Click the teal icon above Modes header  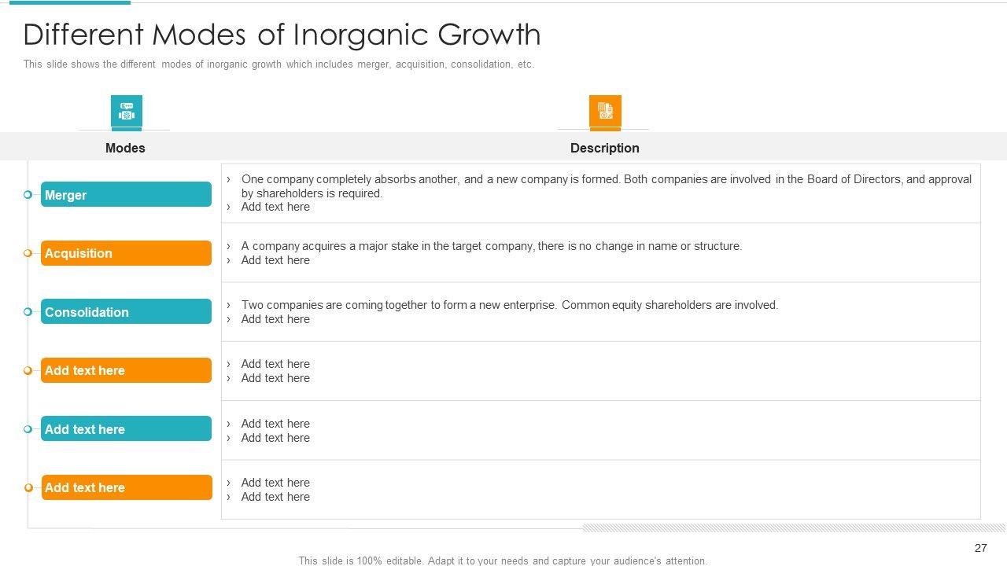tap(126, 111)
